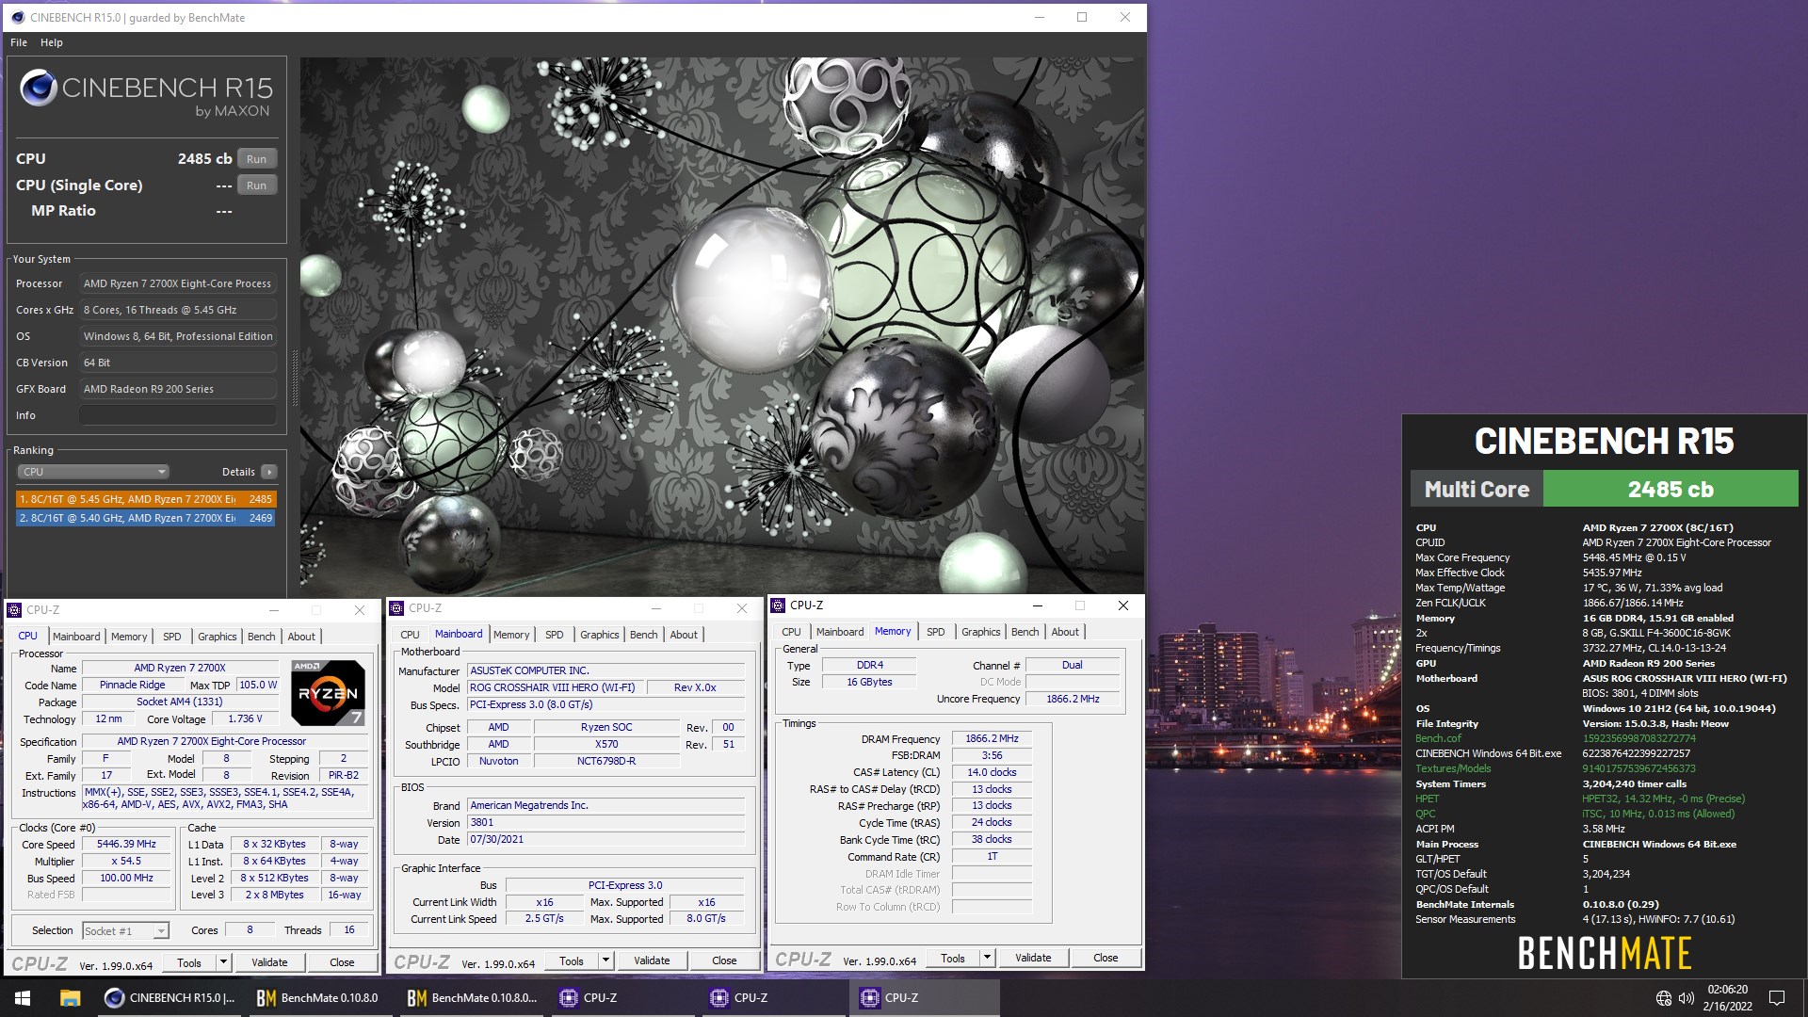Run the CPU Single Core benchmark
The width and height of the screenshot is (1808, 1017).
(257, 186)
